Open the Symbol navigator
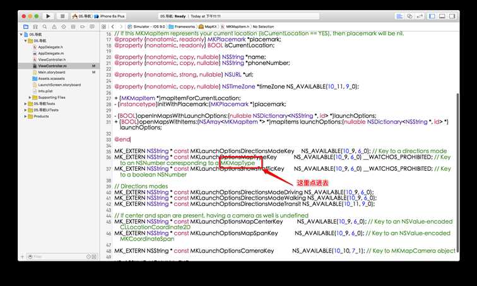The image size is (477, 286). [x=35, y=26]
